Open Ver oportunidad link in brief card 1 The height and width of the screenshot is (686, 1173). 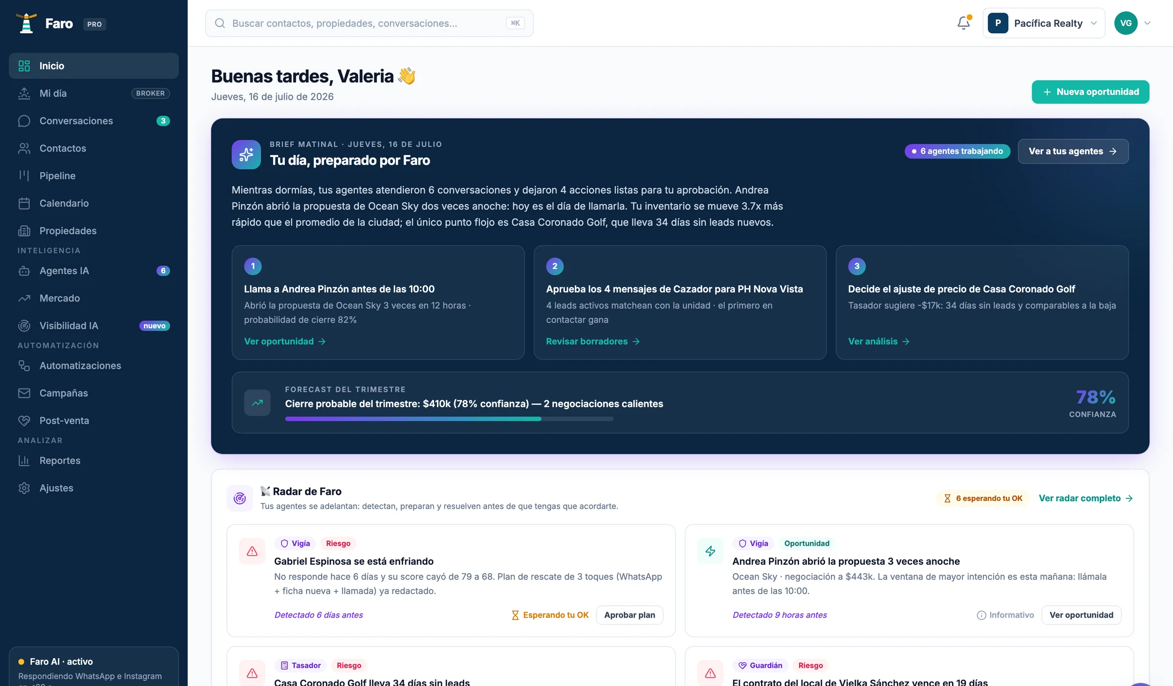[285, 342]
